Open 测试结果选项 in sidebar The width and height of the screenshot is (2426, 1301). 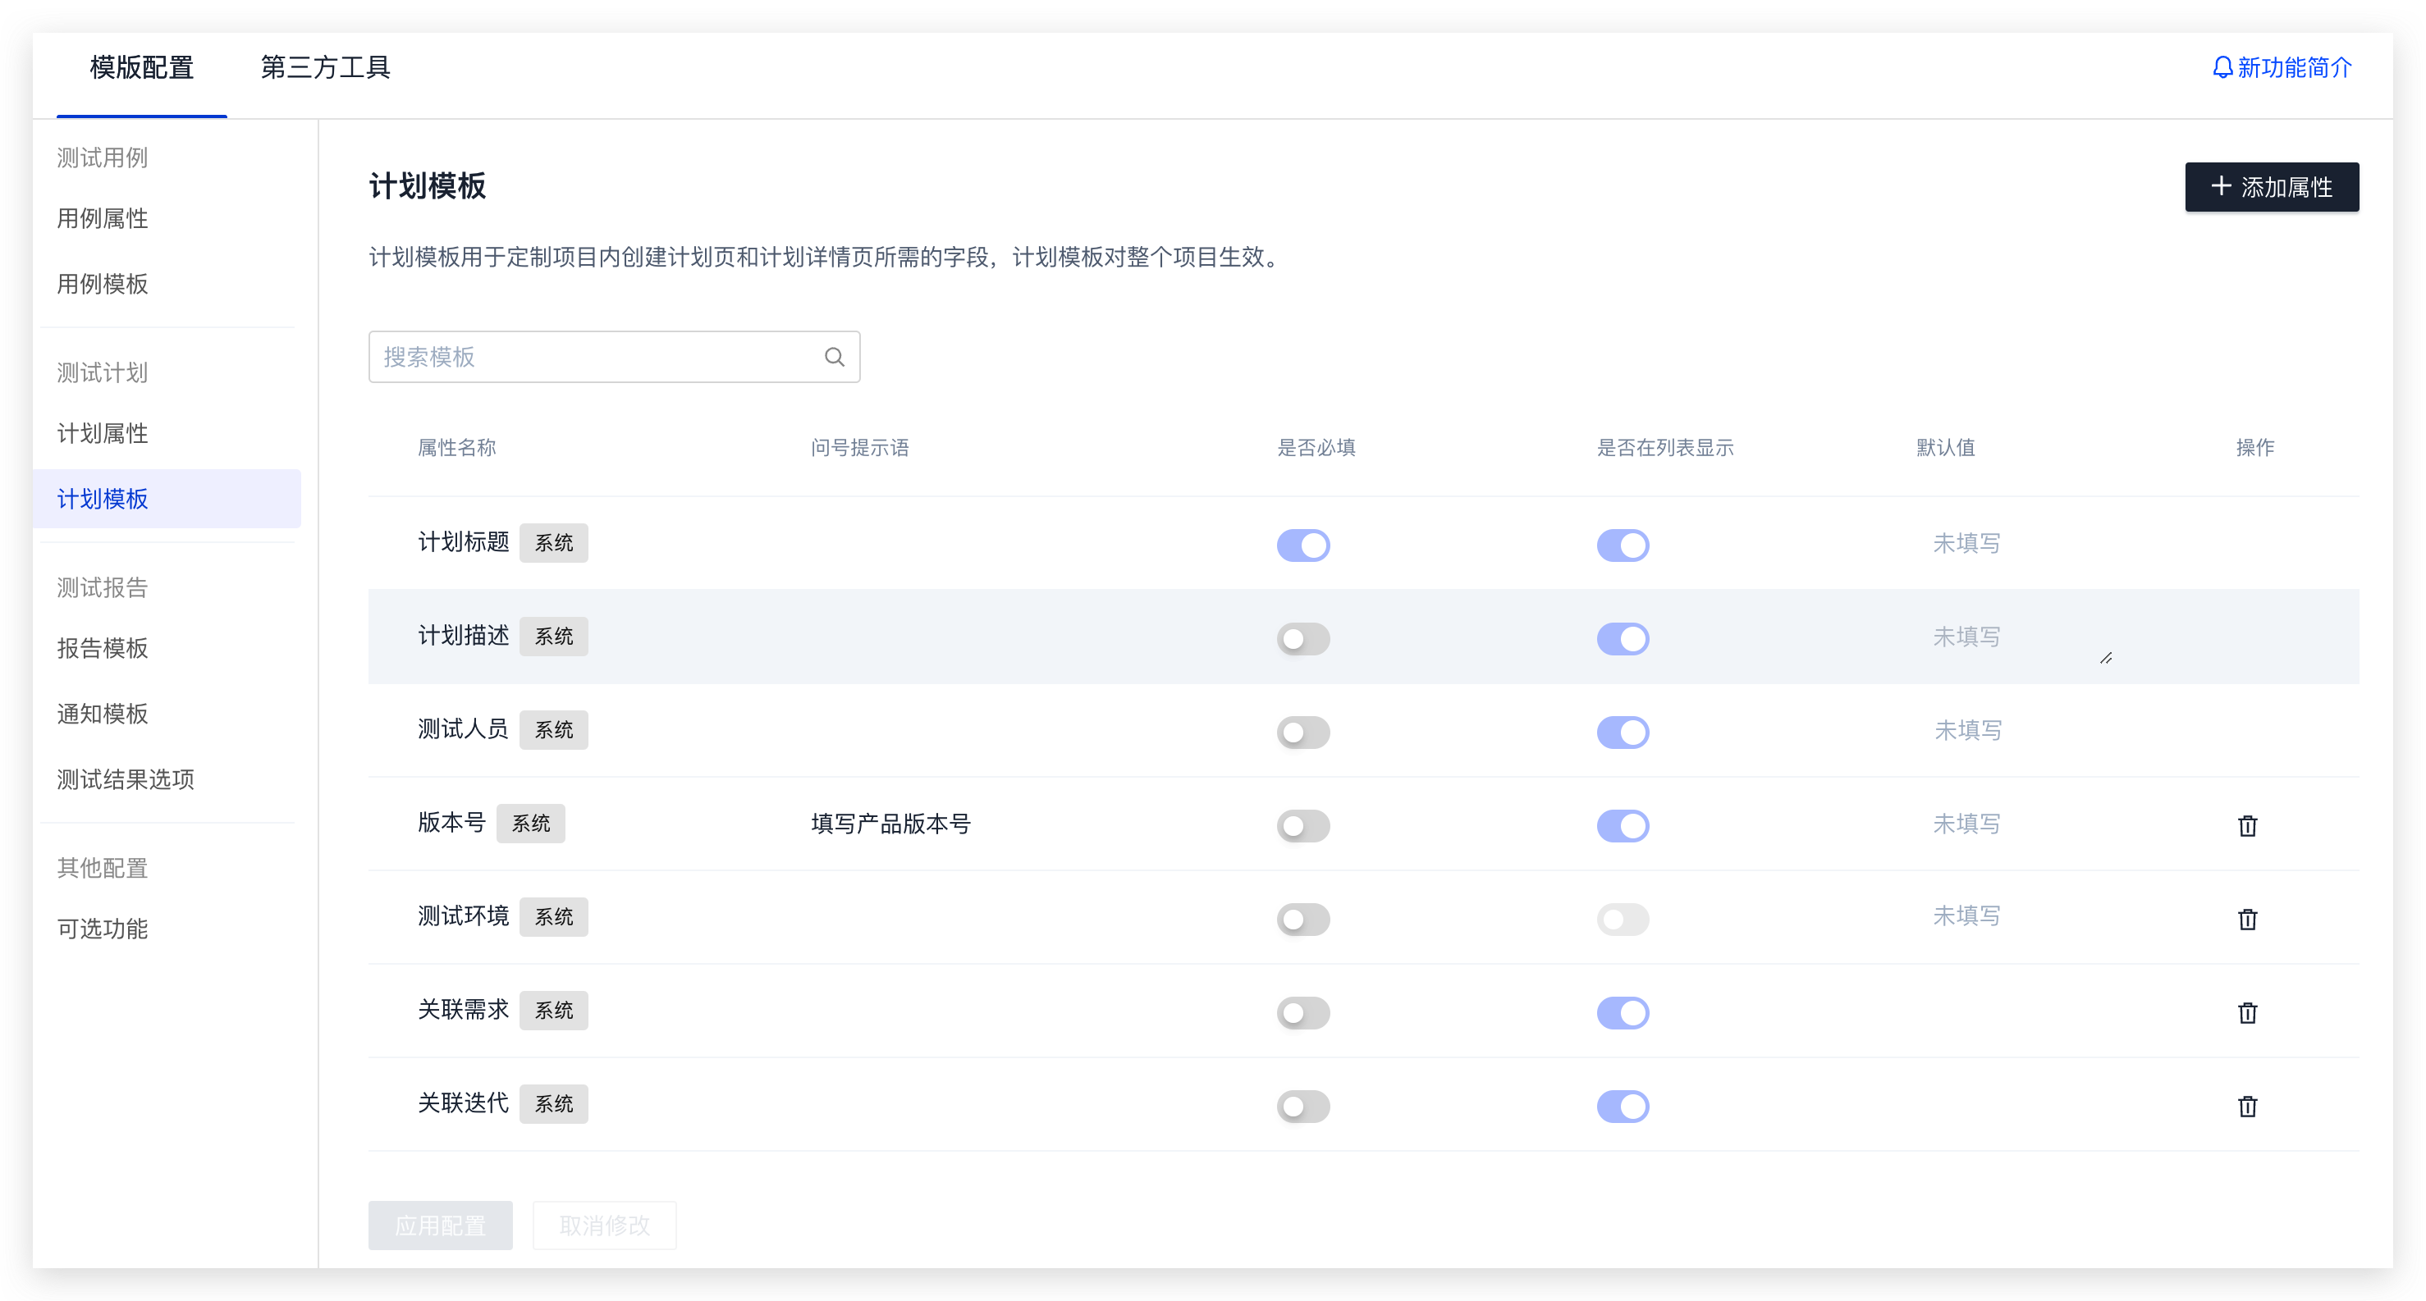point(126,778)
